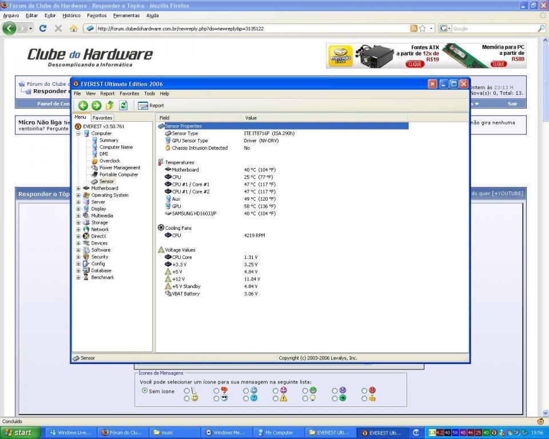Image resolution: width=549 pixels, height=439 pixels.
Task: Choose the yellow warning triangle message icon
Action: pos(276,398)
